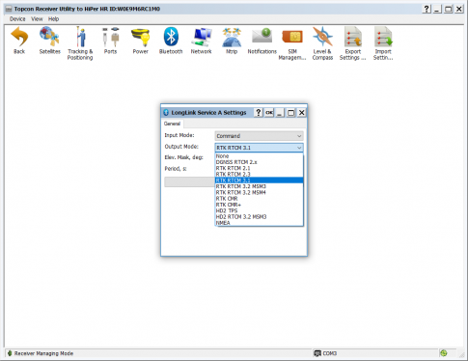468x361 pixels.
Task: Choose None in the output mode list
Action: click(259, 156)
